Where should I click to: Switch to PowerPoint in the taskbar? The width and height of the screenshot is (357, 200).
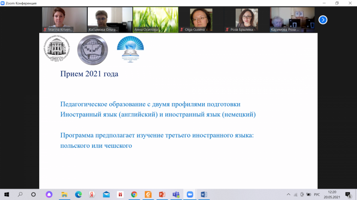pos(162,194)
